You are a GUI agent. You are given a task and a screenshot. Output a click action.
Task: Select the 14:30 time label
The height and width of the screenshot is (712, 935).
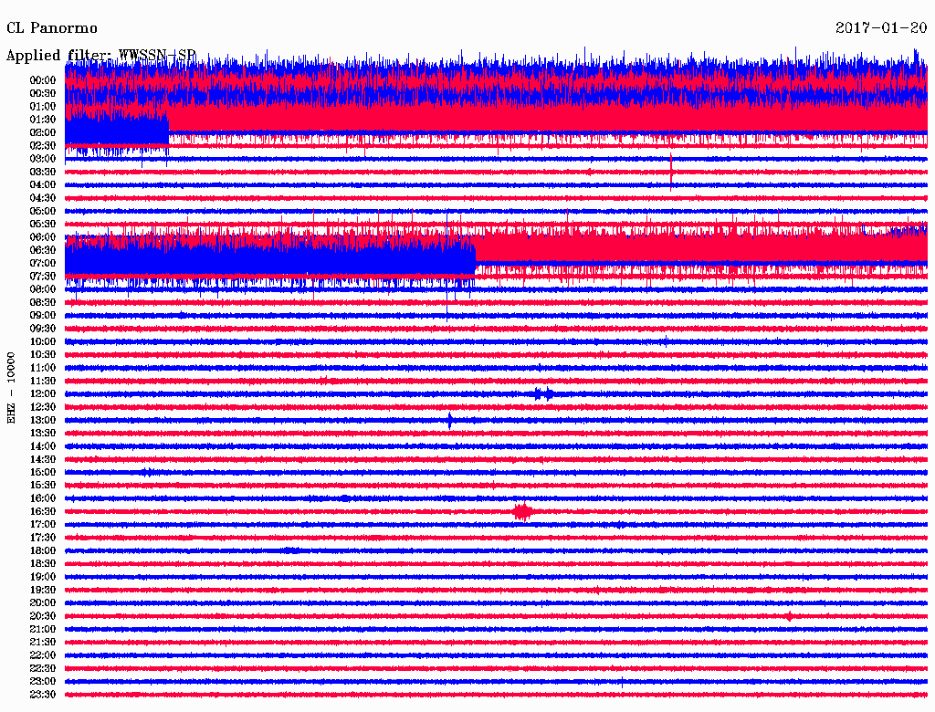click(x=43, y=459)
